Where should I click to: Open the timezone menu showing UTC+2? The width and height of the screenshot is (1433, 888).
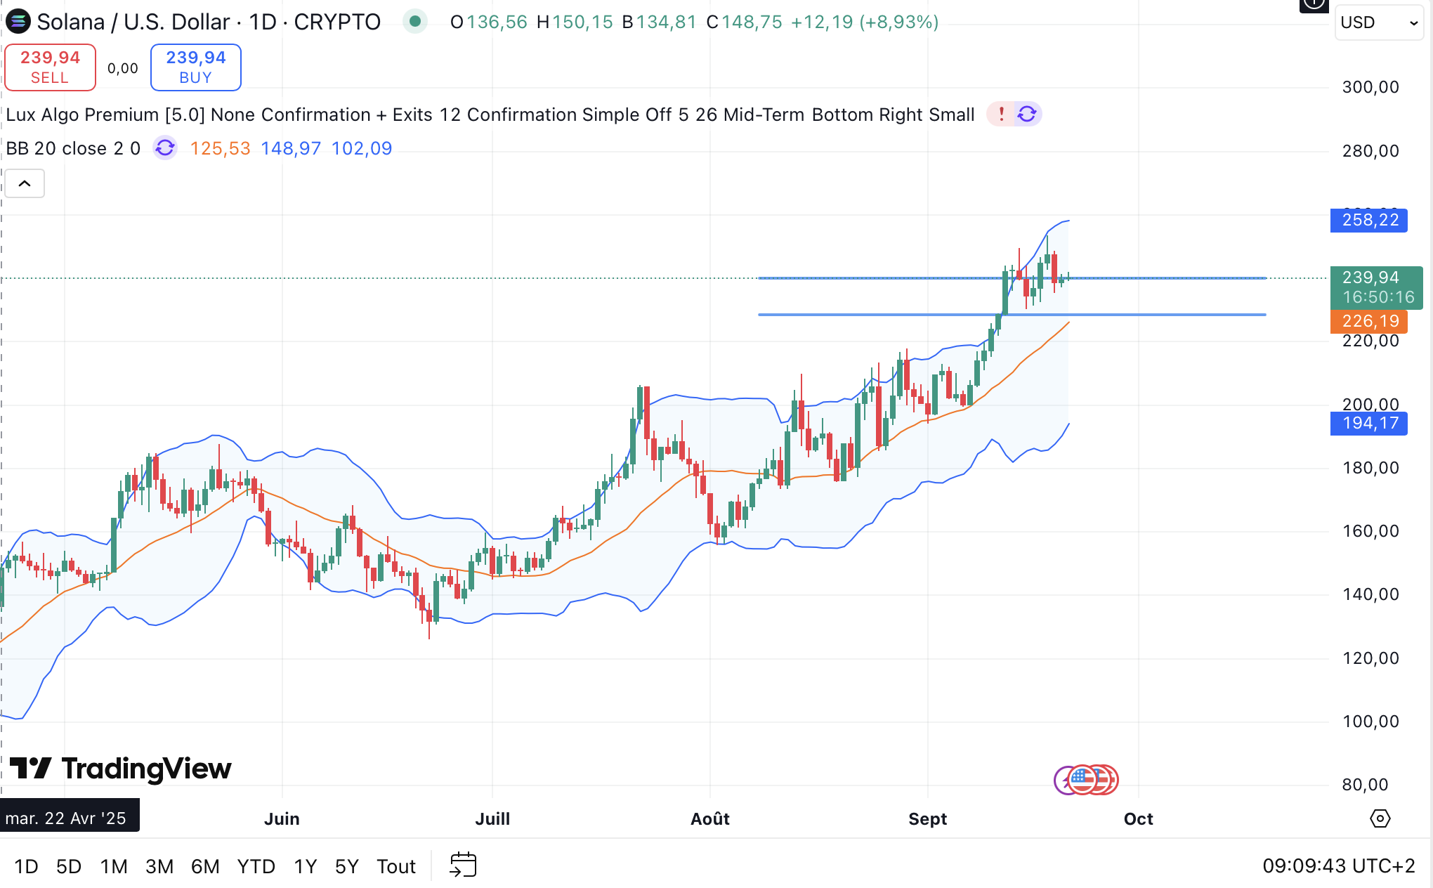(1338, 866)
